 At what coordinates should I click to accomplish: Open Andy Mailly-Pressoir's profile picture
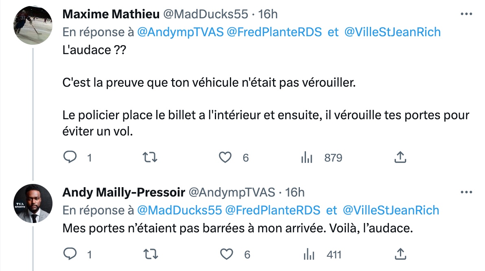point(33,203)
